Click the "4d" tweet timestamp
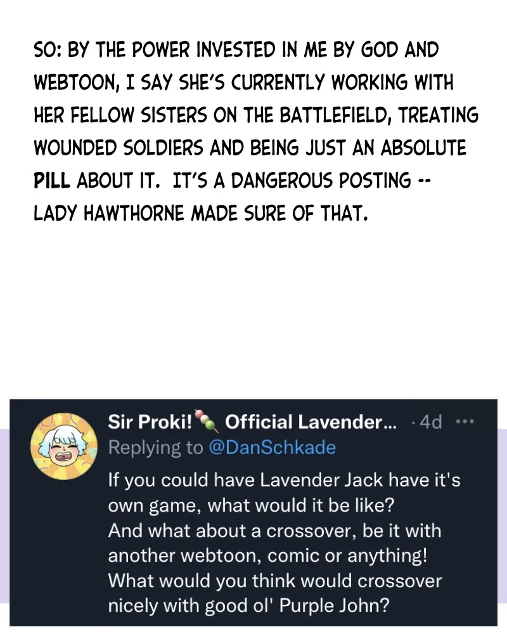Screen dimensions: 507x634 (430, 422)
